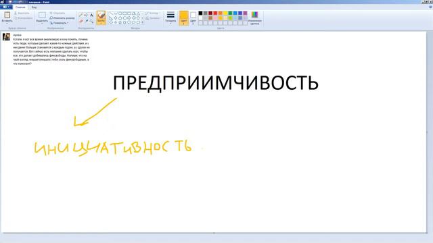Viewport: 433px width, 243px height.
Task: Click the Вставить (Paste) clipboard icon
Action: point(7,15)
